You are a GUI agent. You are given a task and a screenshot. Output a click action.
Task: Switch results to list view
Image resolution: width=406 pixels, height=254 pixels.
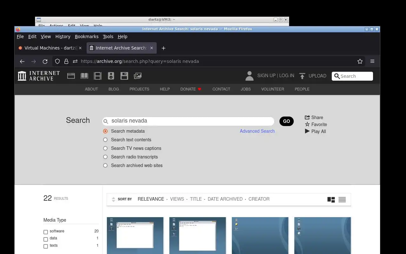(x=342, y=200)
